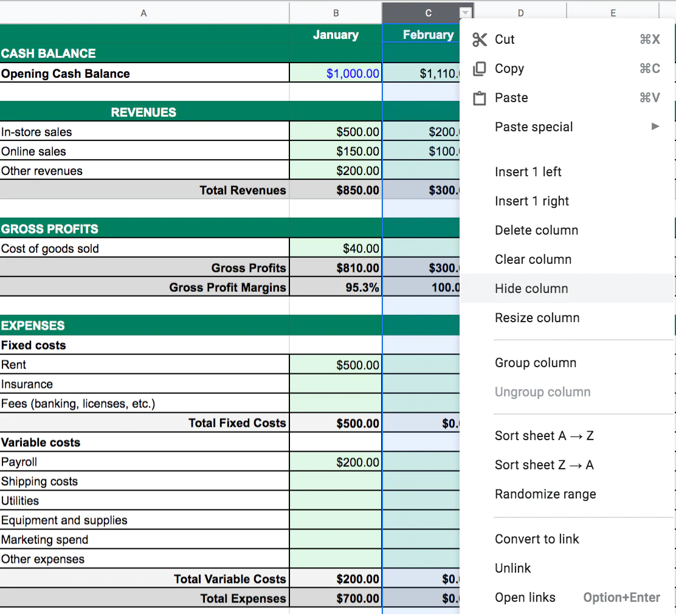Click Opening Cash Balance label

point(66,74)
